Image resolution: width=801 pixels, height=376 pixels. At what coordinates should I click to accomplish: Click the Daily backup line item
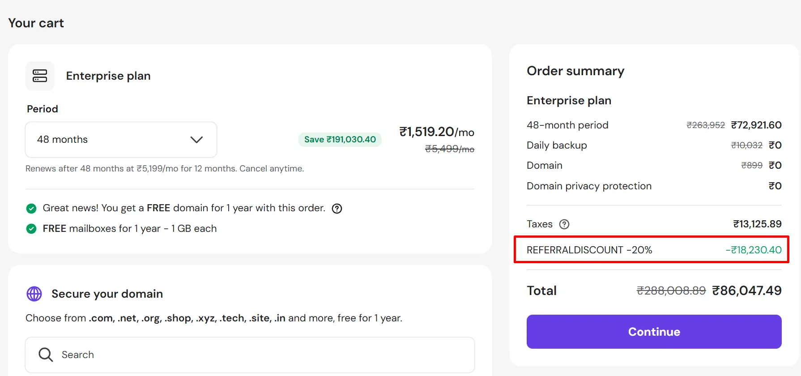coord(654,145)
